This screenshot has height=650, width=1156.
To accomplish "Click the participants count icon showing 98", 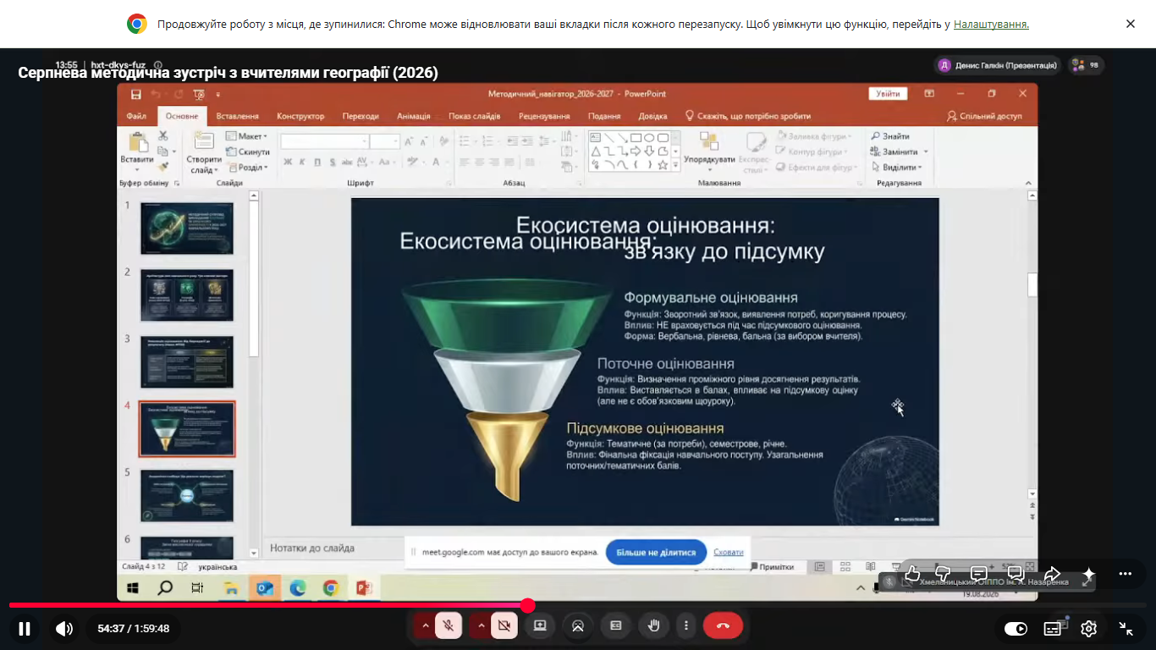I will (x=1086, y=65).
